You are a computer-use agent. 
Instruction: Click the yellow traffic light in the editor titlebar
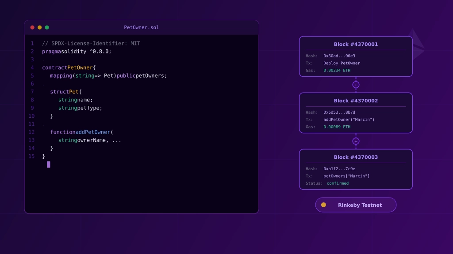point(39,27)
